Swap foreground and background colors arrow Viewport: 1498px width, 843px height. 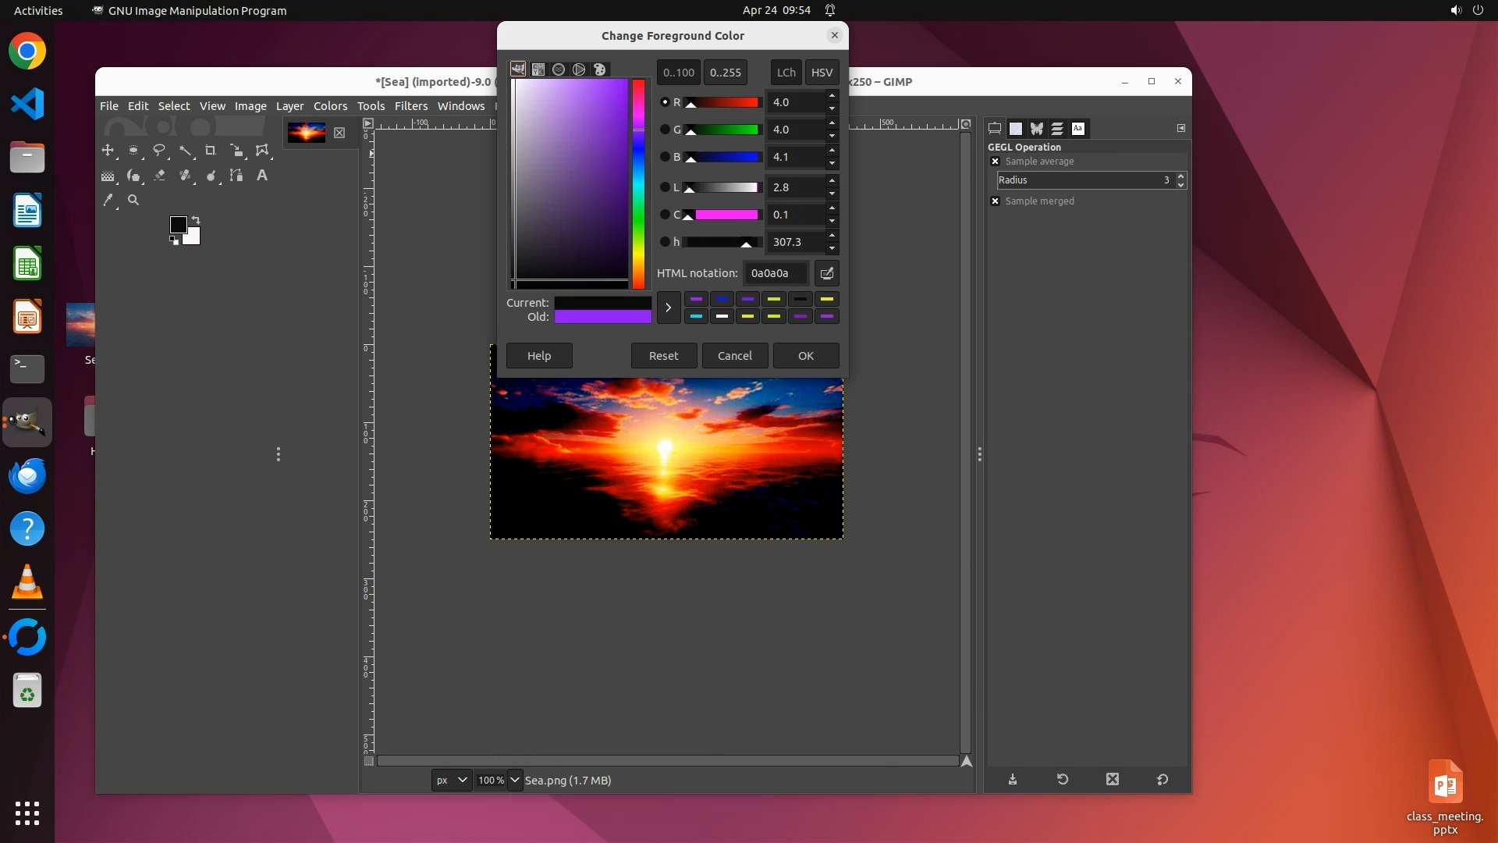[x=196, y=219]
